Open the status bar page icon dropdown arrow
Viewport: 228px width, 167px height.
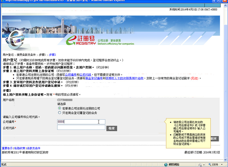[x=204, y=164]
